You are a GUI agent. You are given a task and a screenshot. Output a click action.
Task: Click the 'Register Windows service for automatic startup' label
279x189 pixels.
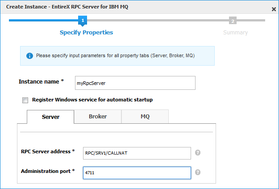(x=92, y=100)
